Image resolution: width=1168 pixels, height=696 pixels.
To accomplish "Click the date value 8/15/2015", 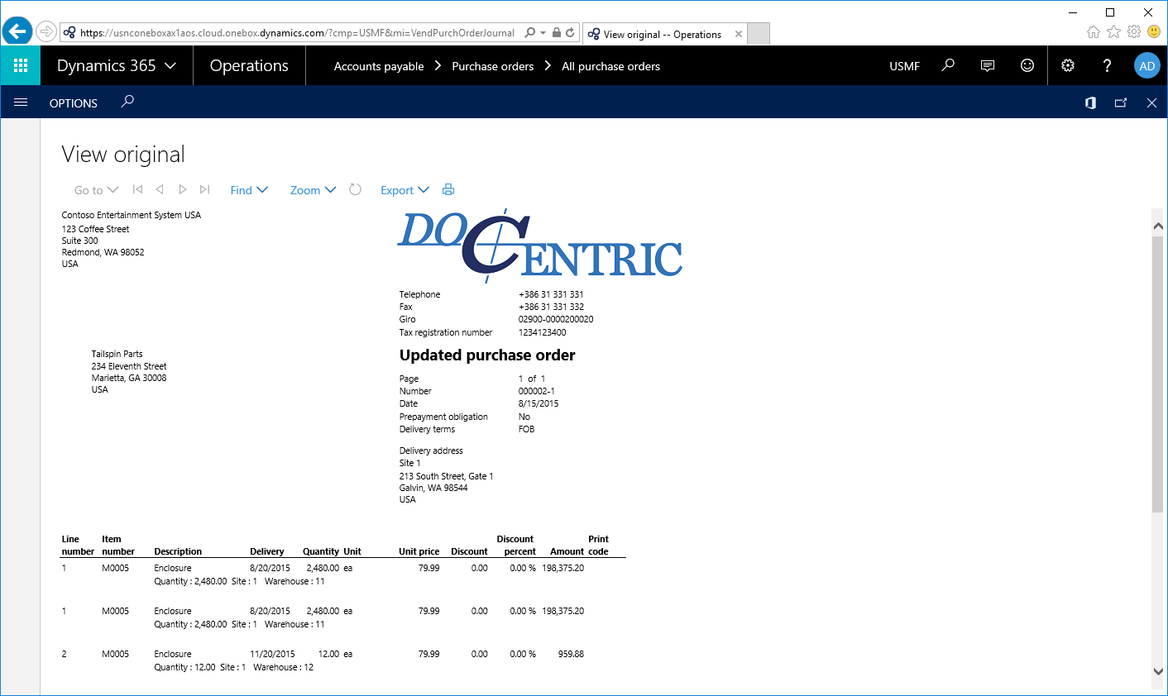I will 539,404.
